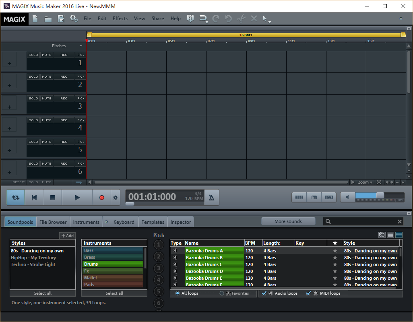Jump to start with rewind button
The image size is (413, 322).
coord(34,198)
